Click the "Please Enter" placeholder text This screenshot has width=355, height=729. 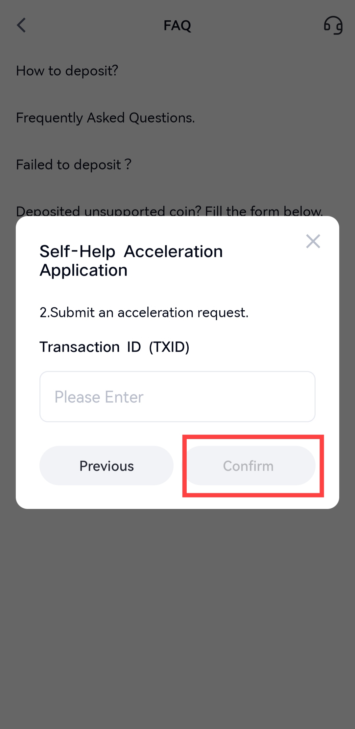tap(99, 397)
